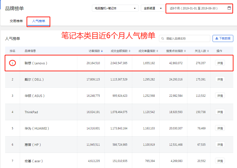The height and width of the screenshot is (168, 237).
Task: Click transaction amount 1,173,843,164
Action: pos(119,128)
